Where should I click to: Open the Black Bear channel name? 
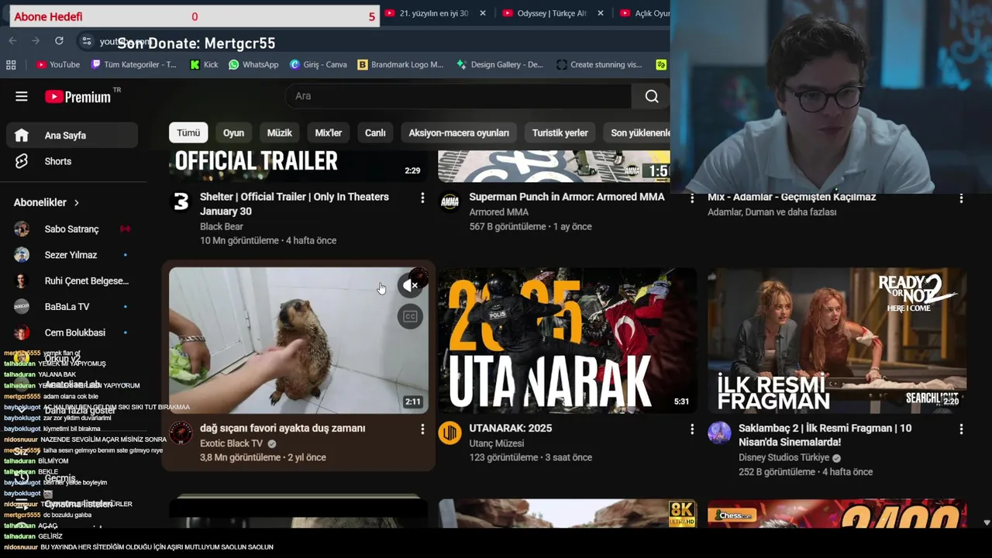point(222,226)
